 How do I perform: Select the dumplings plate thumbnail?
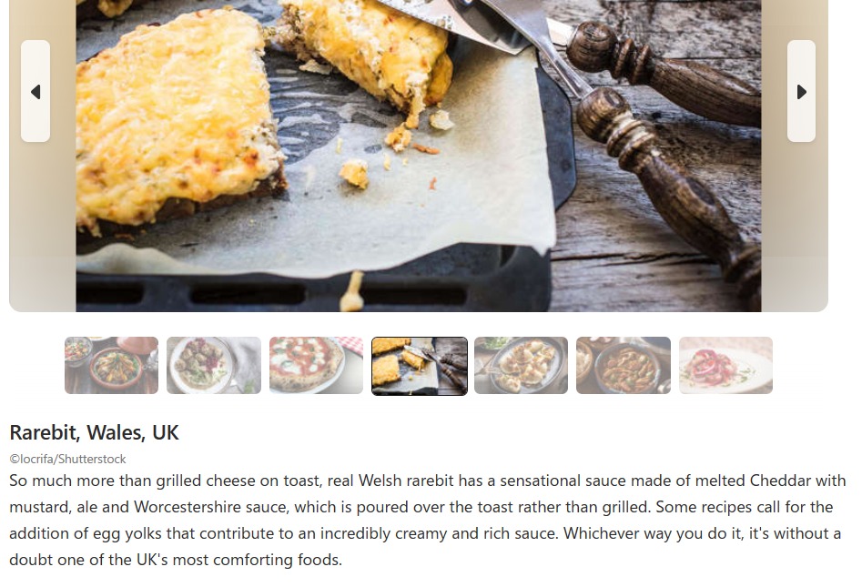(522, 366)
